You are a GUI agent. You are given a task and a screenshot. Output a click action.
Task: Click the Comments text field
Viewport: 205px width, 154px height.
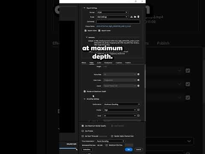pyautogui.click(x=118, y=21)
